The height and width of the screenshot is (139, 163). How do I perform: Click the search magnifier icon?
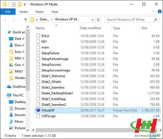[155, 20]
